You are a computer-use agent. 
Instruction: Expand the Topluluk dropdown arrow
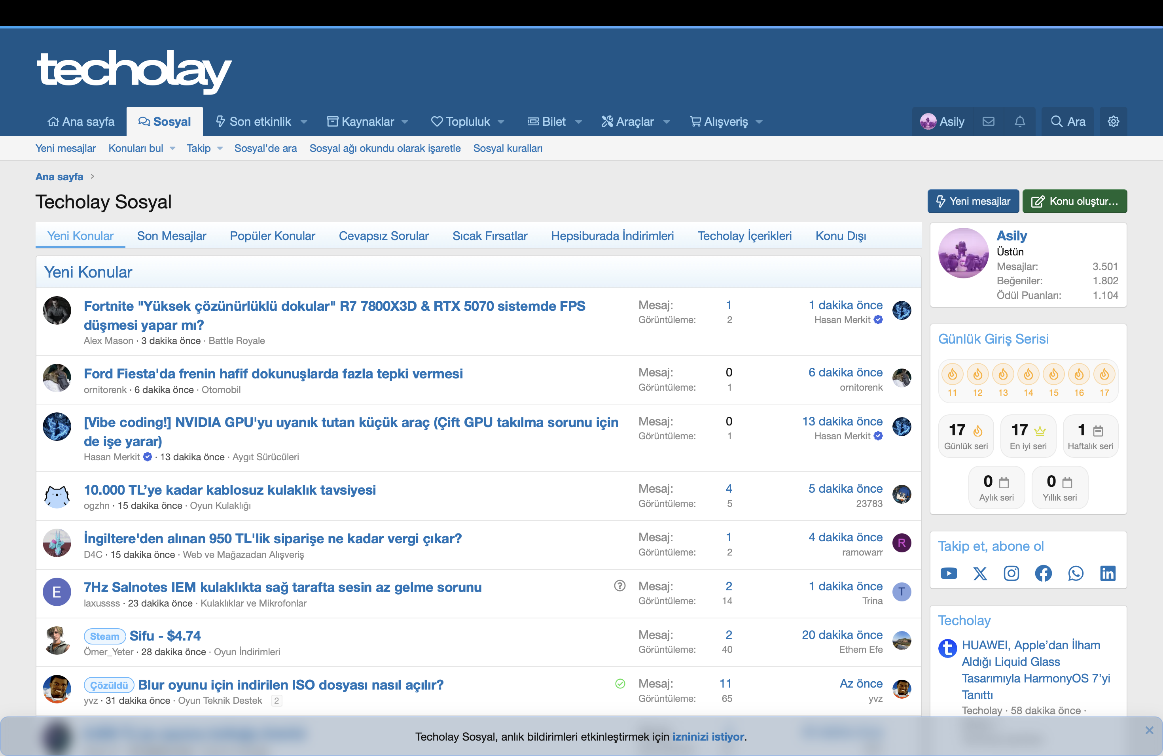pyautogui.click(x=501, y=122)
